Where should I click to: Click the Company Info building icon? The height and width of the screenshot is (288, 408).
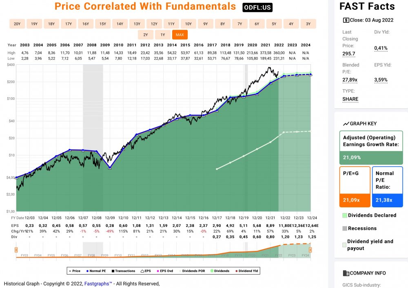pos(346,273)
